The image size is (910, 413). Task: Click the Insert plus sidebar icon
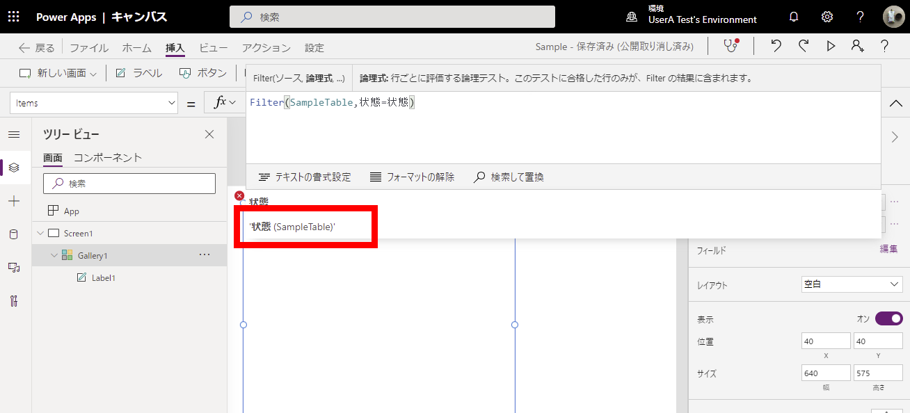coord(14,201)
